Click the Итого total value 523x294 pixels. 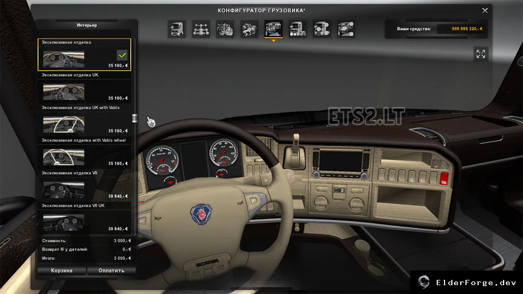coord(122,258)
